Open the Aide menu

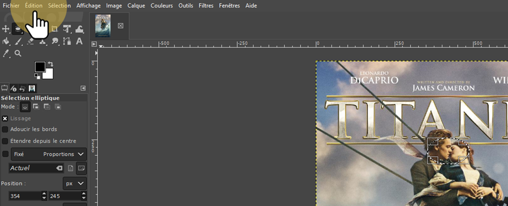[251, 5]
